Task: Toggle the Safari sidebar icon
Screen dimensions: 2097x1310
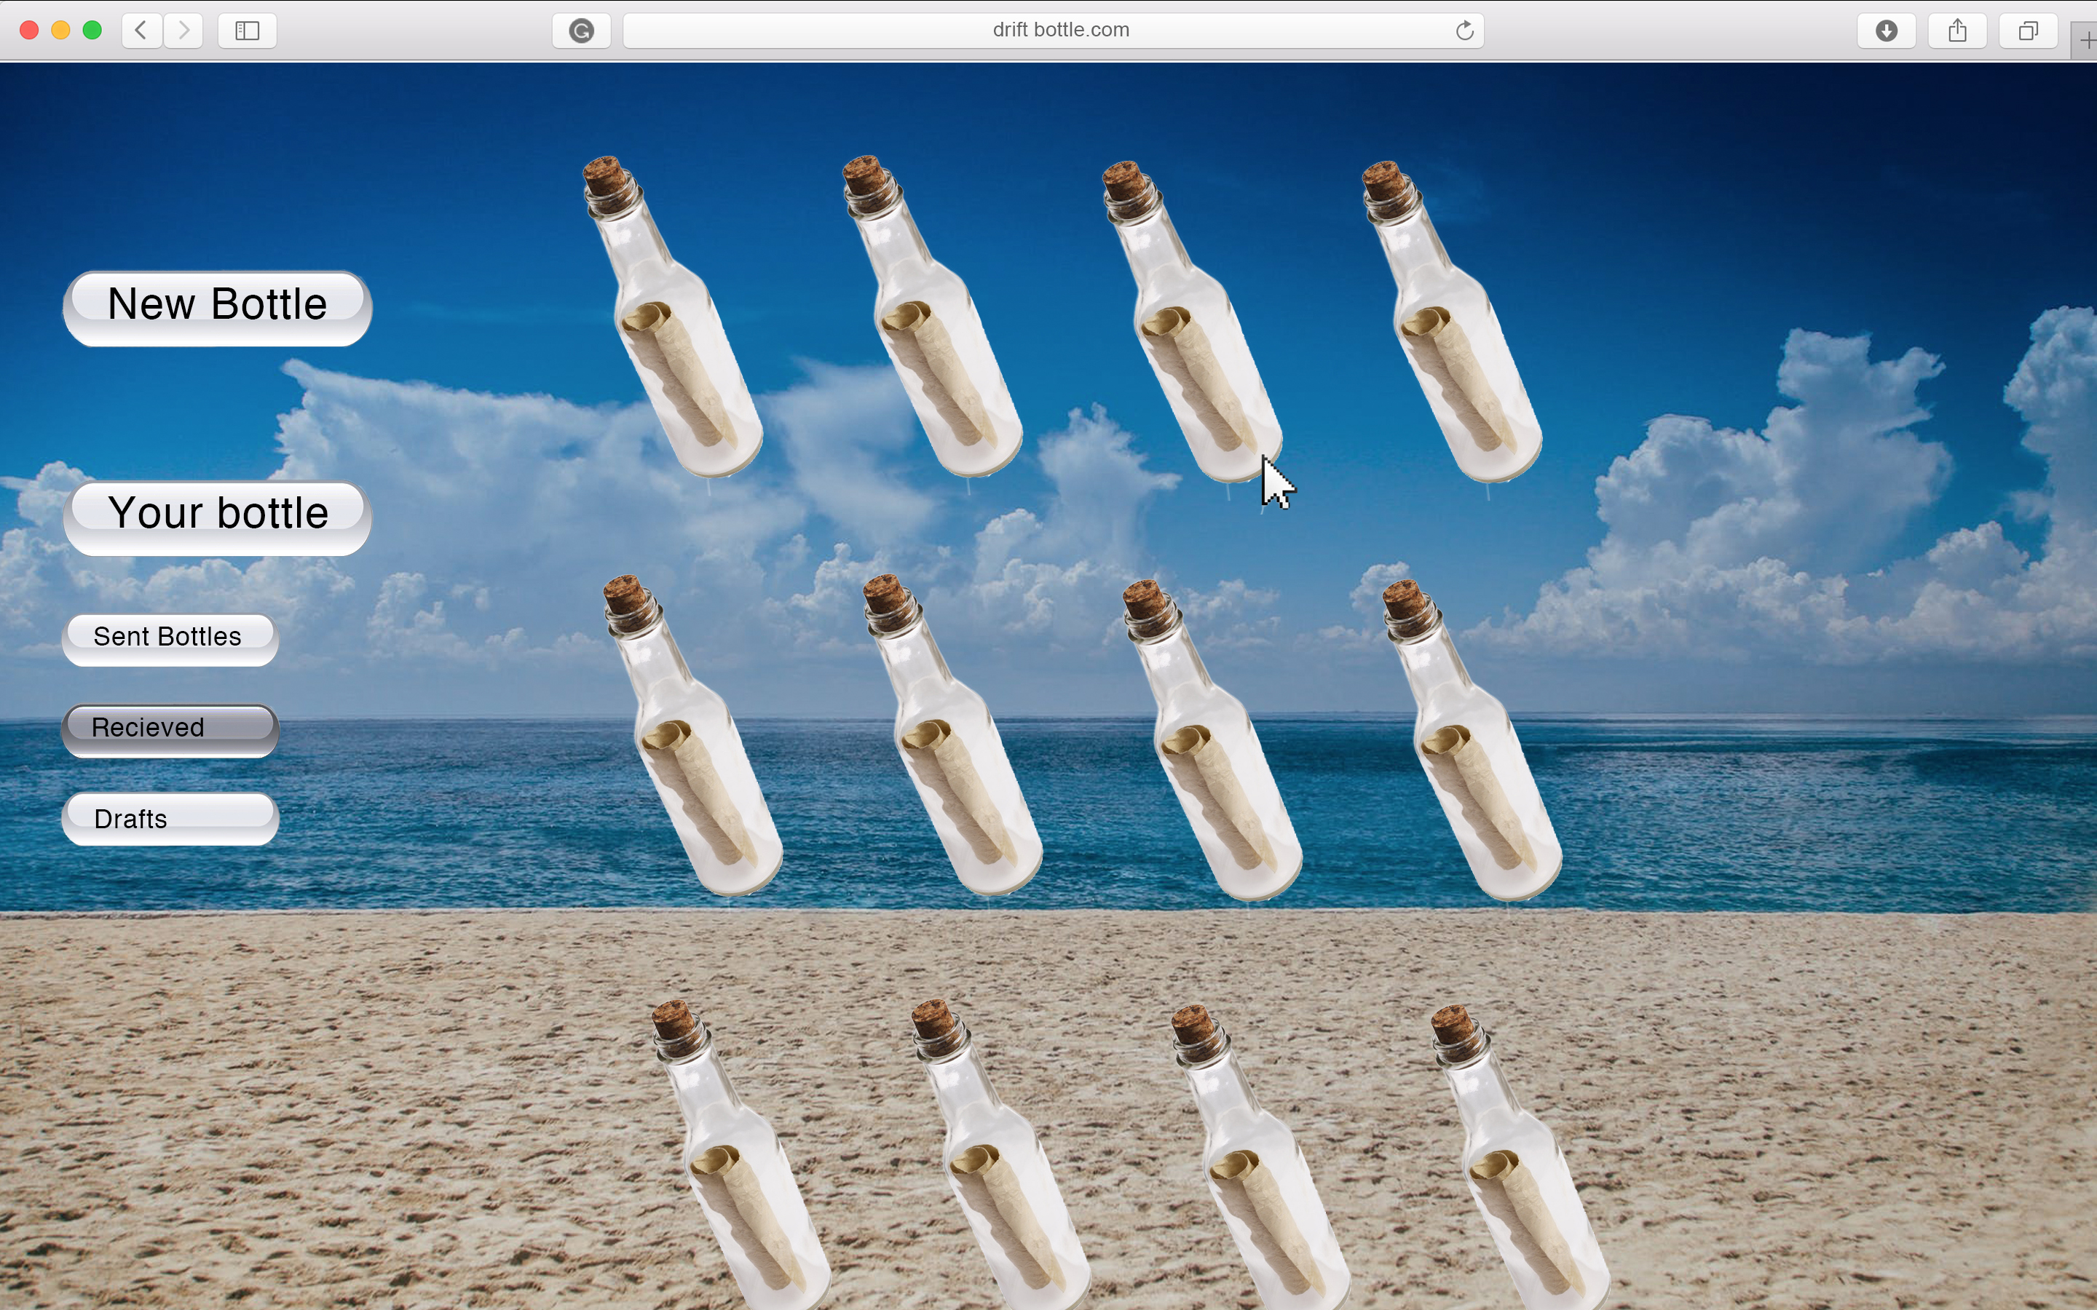Action: [247, 31]
